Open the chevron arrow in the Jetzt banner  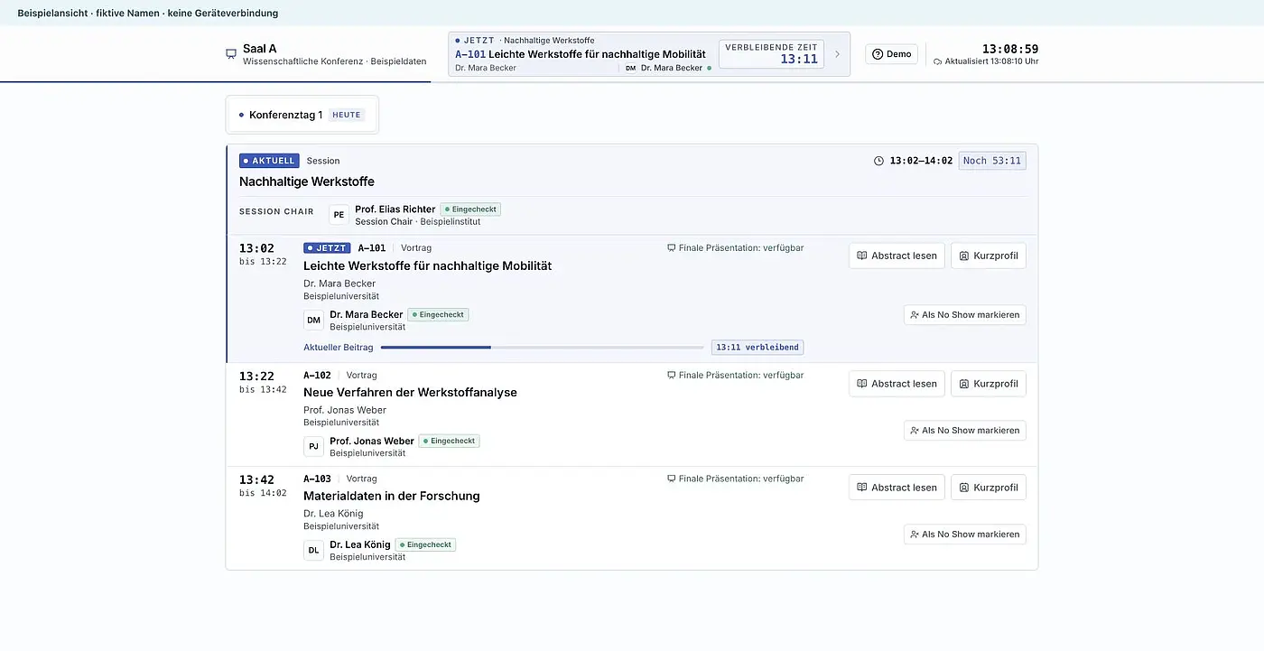837,54
